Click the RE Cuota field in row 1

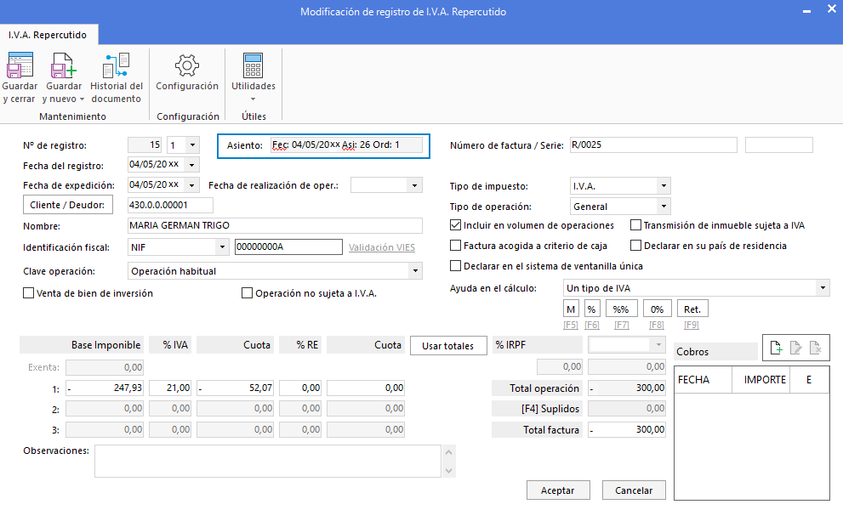[366, 388]
